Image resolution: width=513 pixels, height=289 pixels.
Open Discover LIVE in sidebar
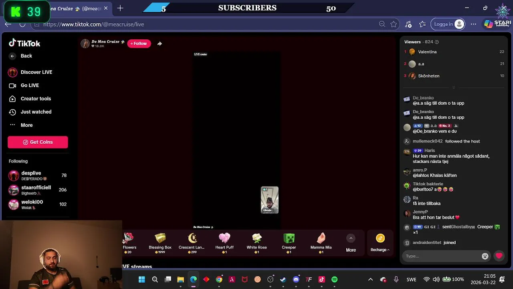pos(30,72)
